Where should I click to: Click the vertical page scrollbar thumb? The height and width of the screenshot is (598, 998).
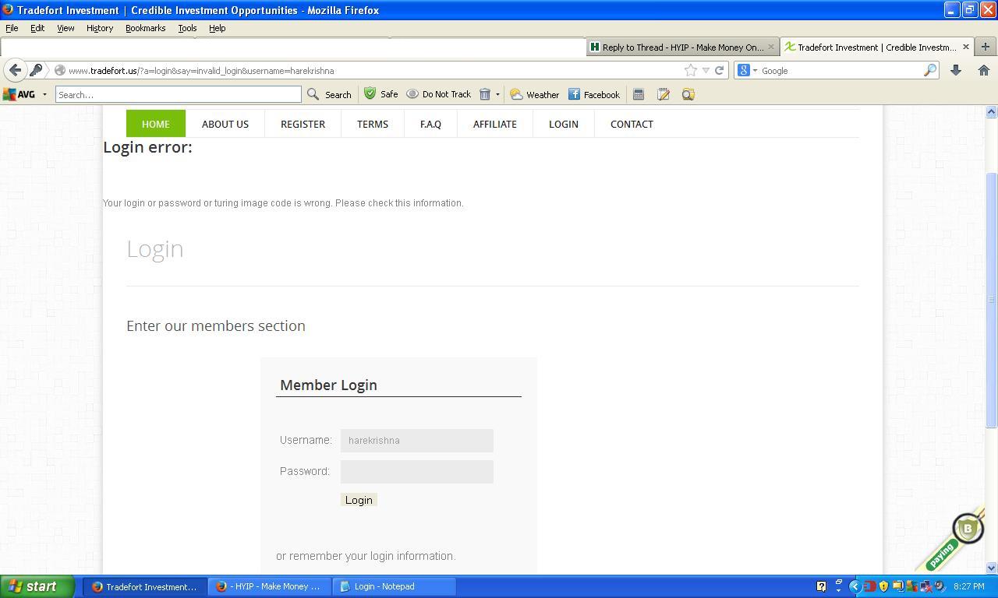pyautogui.click(x=992, y=300)
